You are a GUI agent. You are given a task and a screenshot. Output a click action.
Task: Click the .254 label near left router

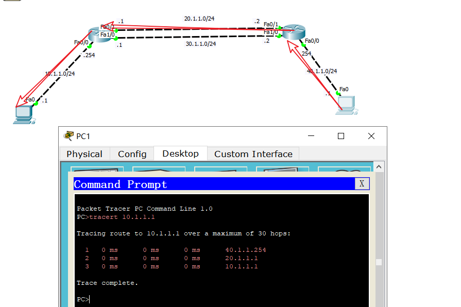pyautogui.click(x=89, y=55)
